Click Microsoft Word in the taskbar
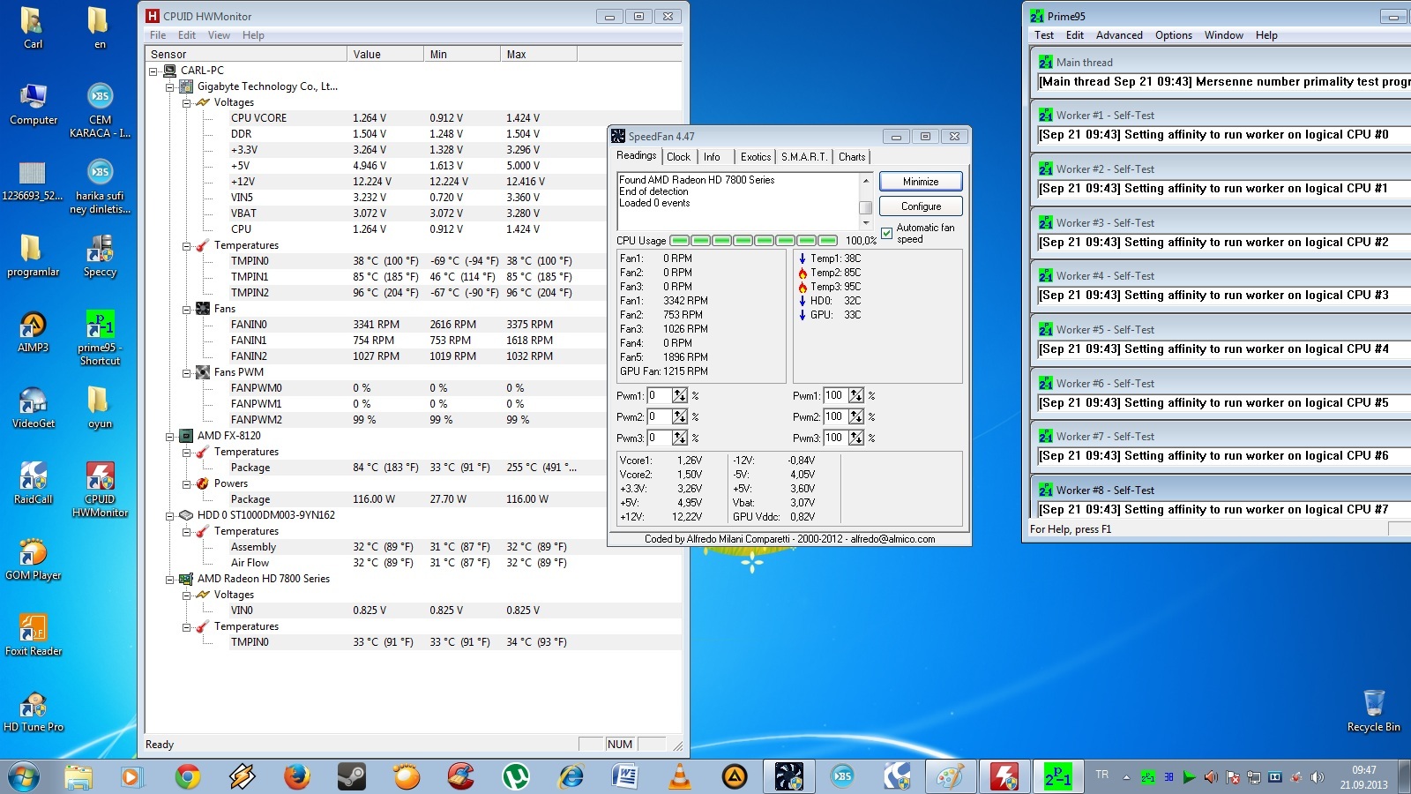1411x794 pixels. point(625,776)
